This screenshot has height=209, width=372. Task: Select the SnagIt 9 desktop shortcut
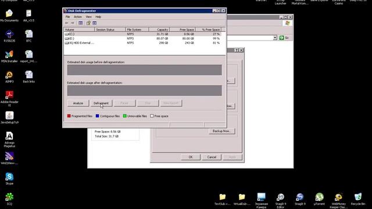(300, 199)
